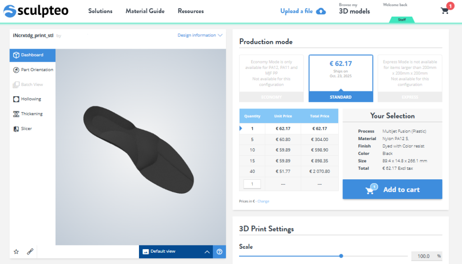Image resolution: width=462 pixels, height=264 pixels.
Task: Click the € 898.35 total price cell
Action: (319, 161)
